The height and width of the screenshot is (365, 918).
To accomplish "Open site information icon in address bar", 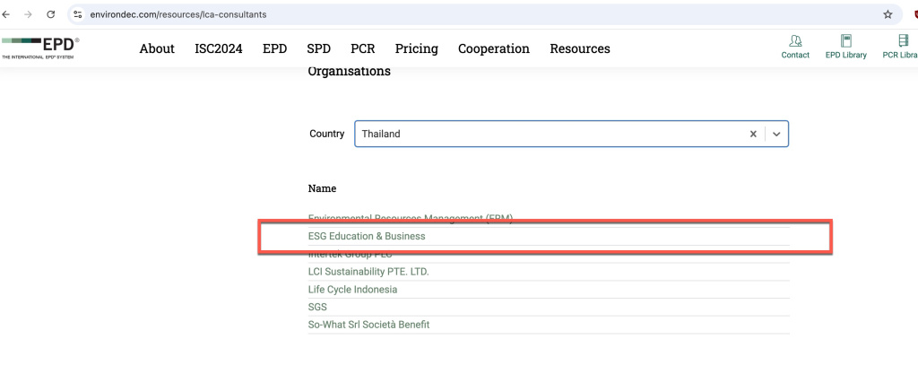I will pyautogui.click(x=78, y=14).
